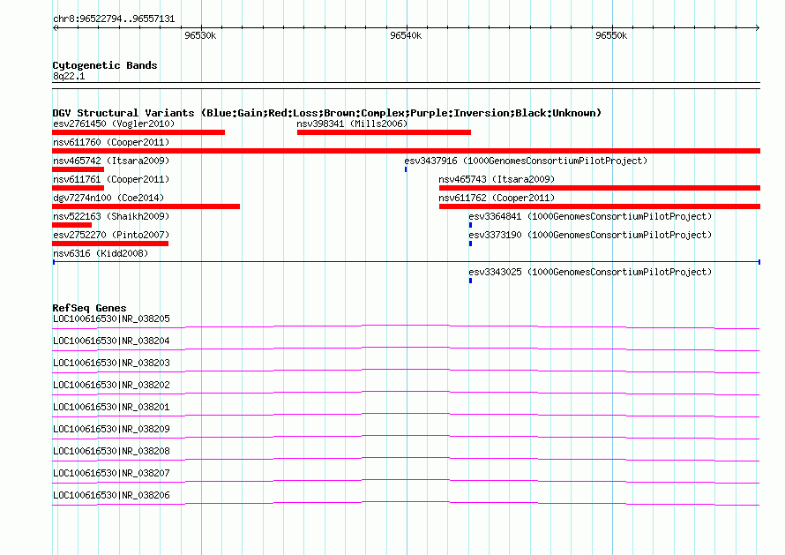
Task: Select the 8q22.1 band label
Action: click(69, 76)
